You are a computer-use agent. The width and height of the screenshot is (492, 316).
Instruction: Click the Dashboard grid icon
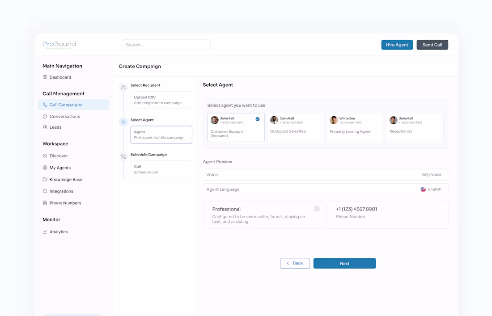pyautogui.click(x=45, y=77)
